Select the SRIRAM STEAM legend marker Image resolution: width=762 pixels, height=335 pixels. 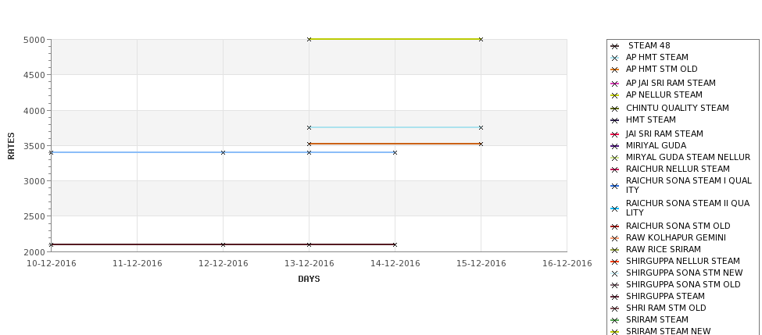coord(614,320)
